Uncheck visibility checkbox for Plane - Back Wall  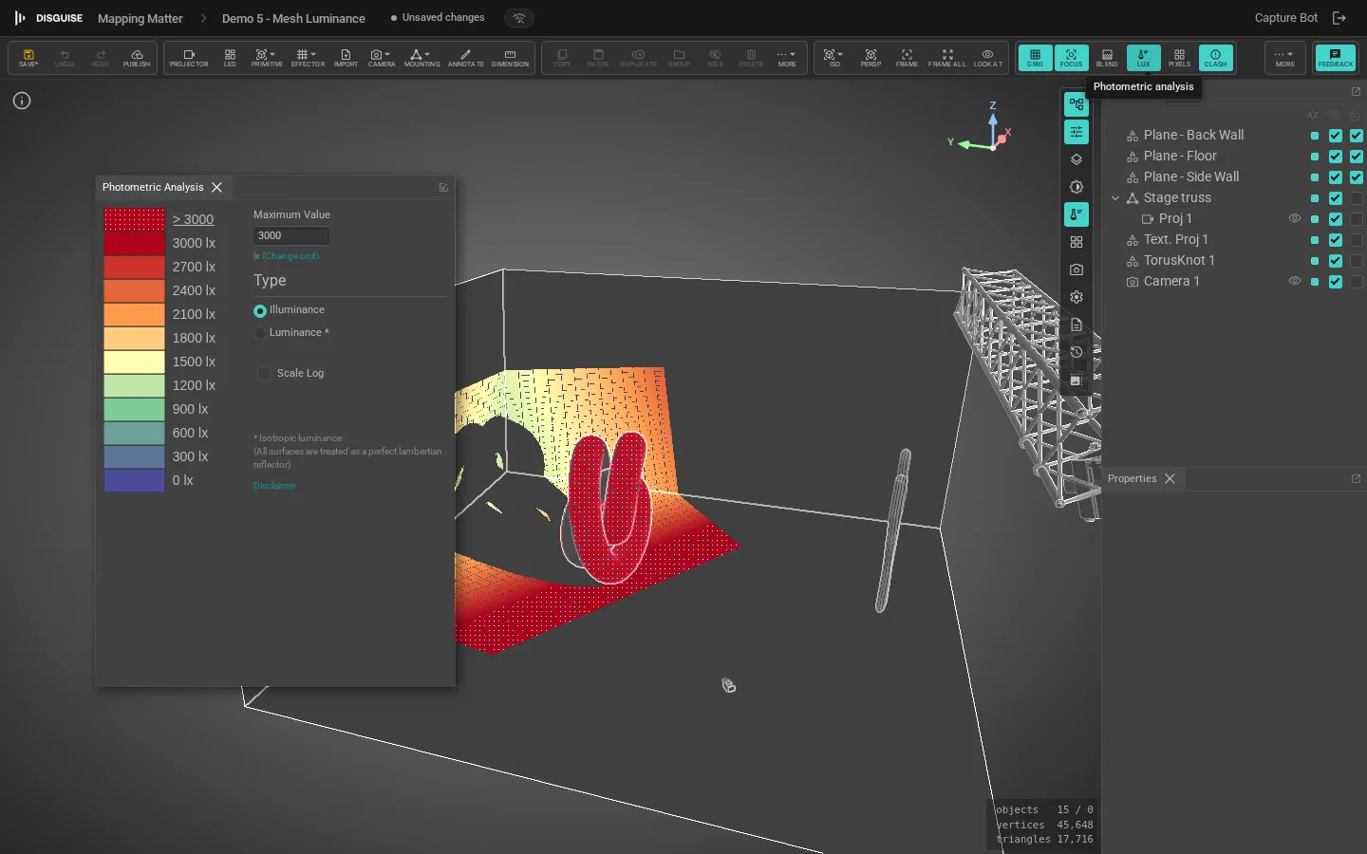tap(1336, 136)
